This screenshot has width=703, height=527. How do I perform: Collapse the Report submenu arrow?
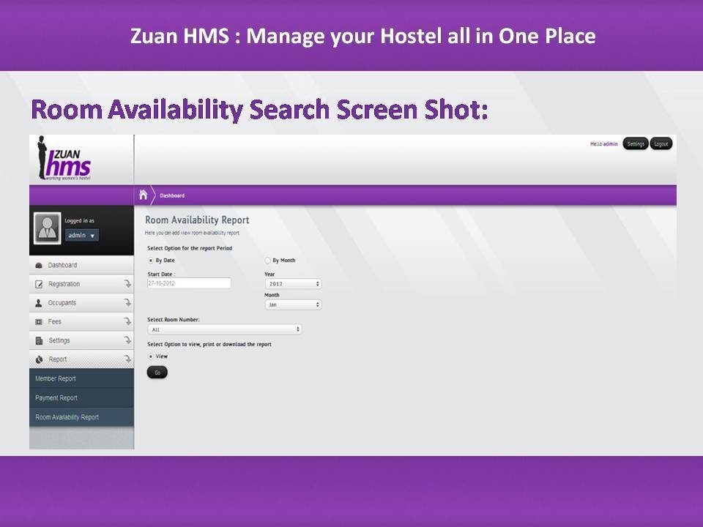click(127, 359)
